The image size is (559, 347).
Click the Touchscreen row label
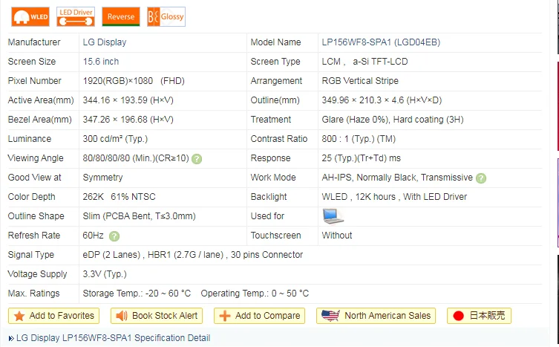click(x=275, y=236)
